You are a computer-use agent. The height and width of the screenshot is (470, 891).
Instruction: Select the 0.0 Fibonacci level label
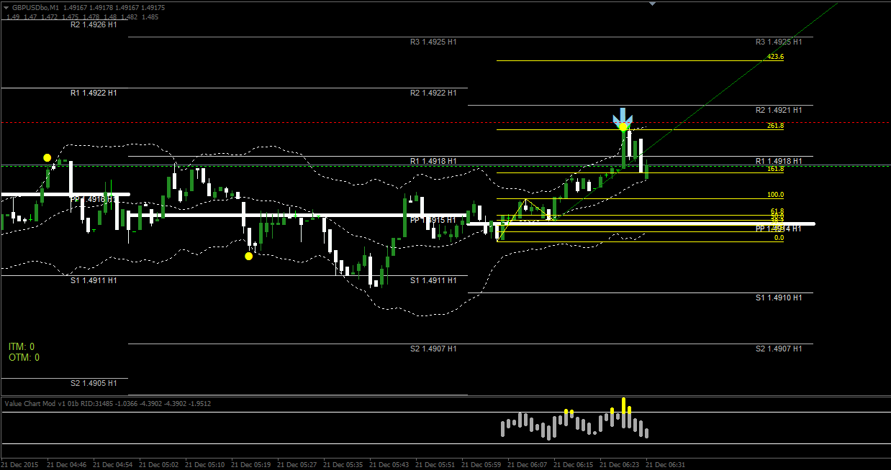[x=779, y=238]
